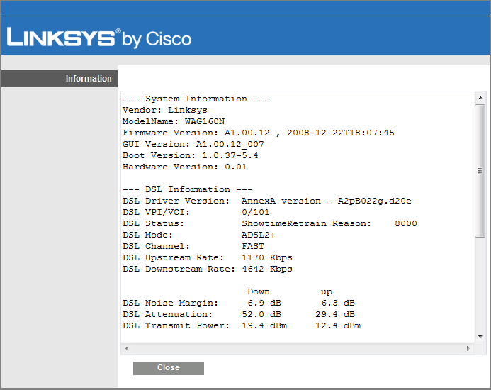Click the vertical scrollbar track below the thumb

(x=480, y=284)
